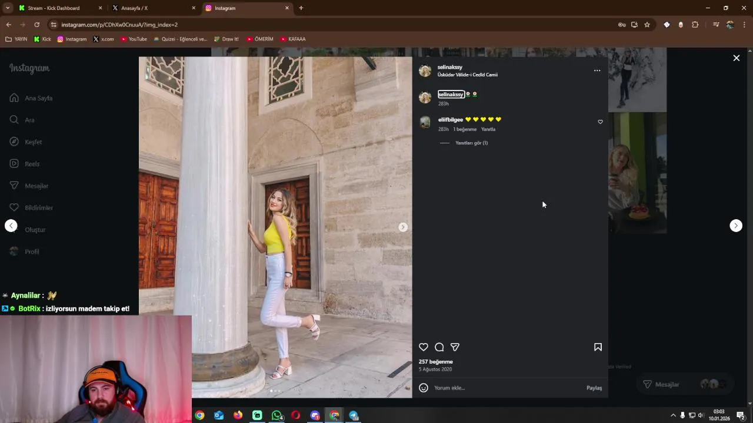Expand Yanıtları gör (1) replies

click(471, 143)
